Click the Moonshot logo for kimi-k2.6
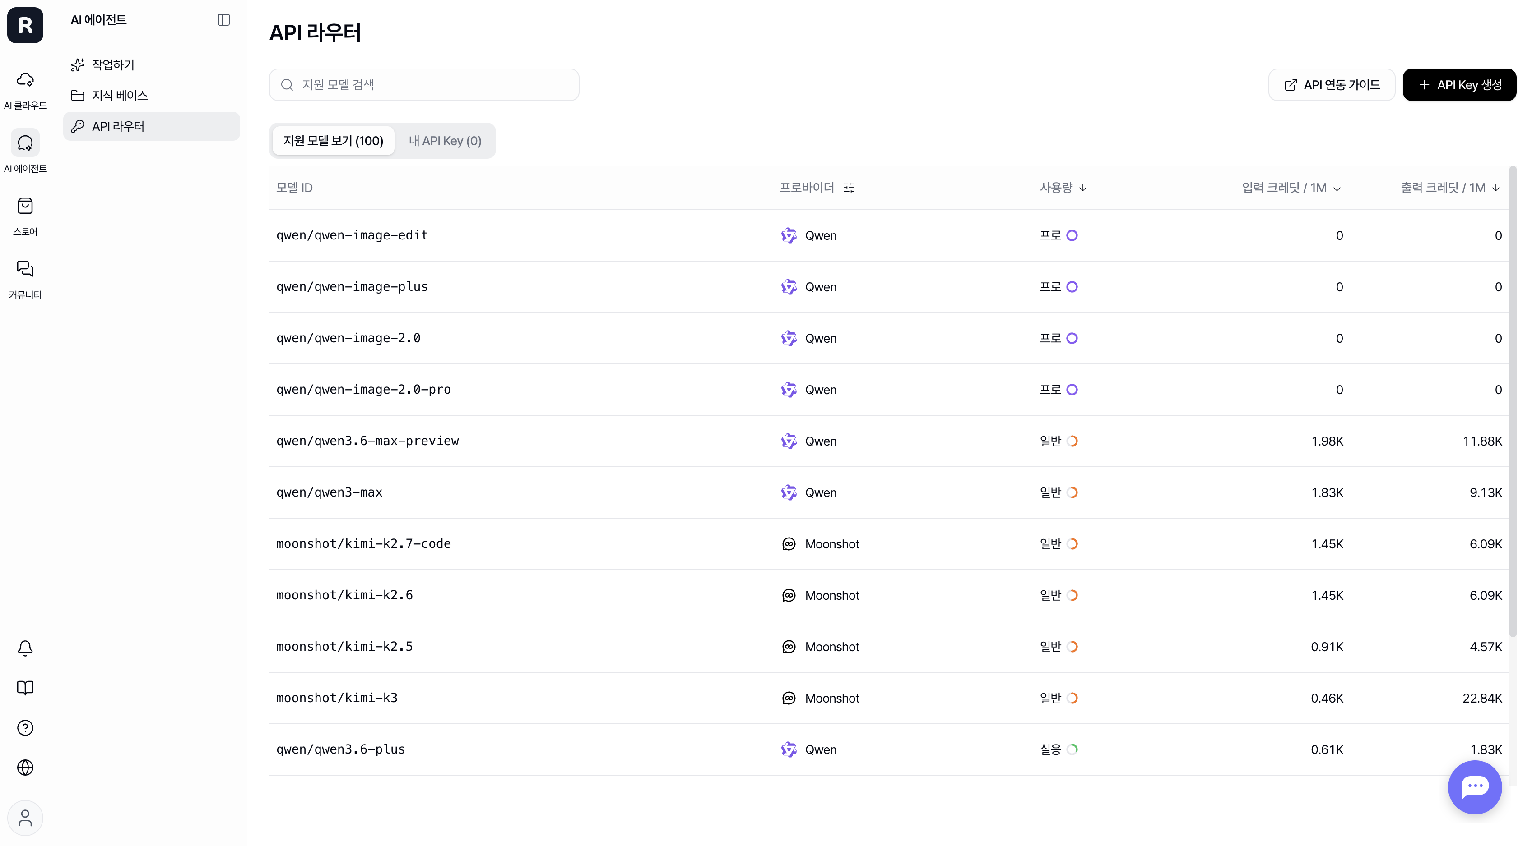Viewport: 1532px width, 846px height. pos(789,595)
